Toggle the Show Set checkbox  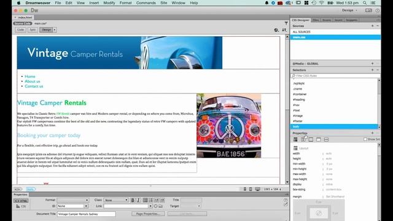[365, 139]
